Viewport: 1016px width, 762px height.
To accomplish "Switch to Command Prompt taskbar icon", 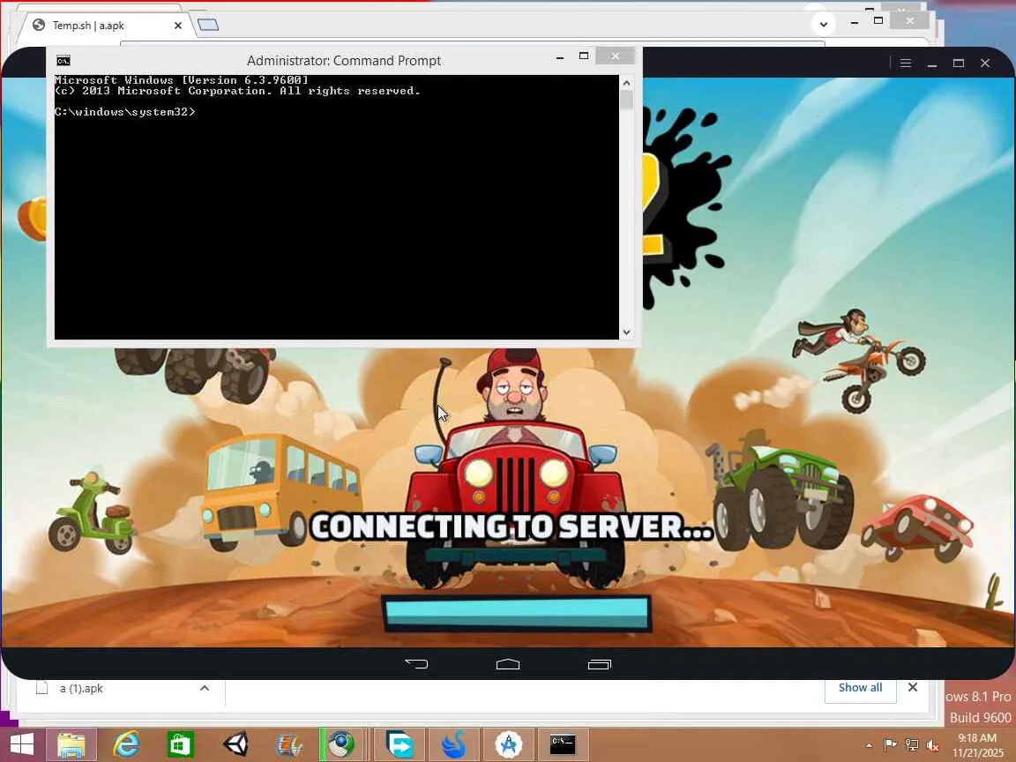I will coord(562,744).
